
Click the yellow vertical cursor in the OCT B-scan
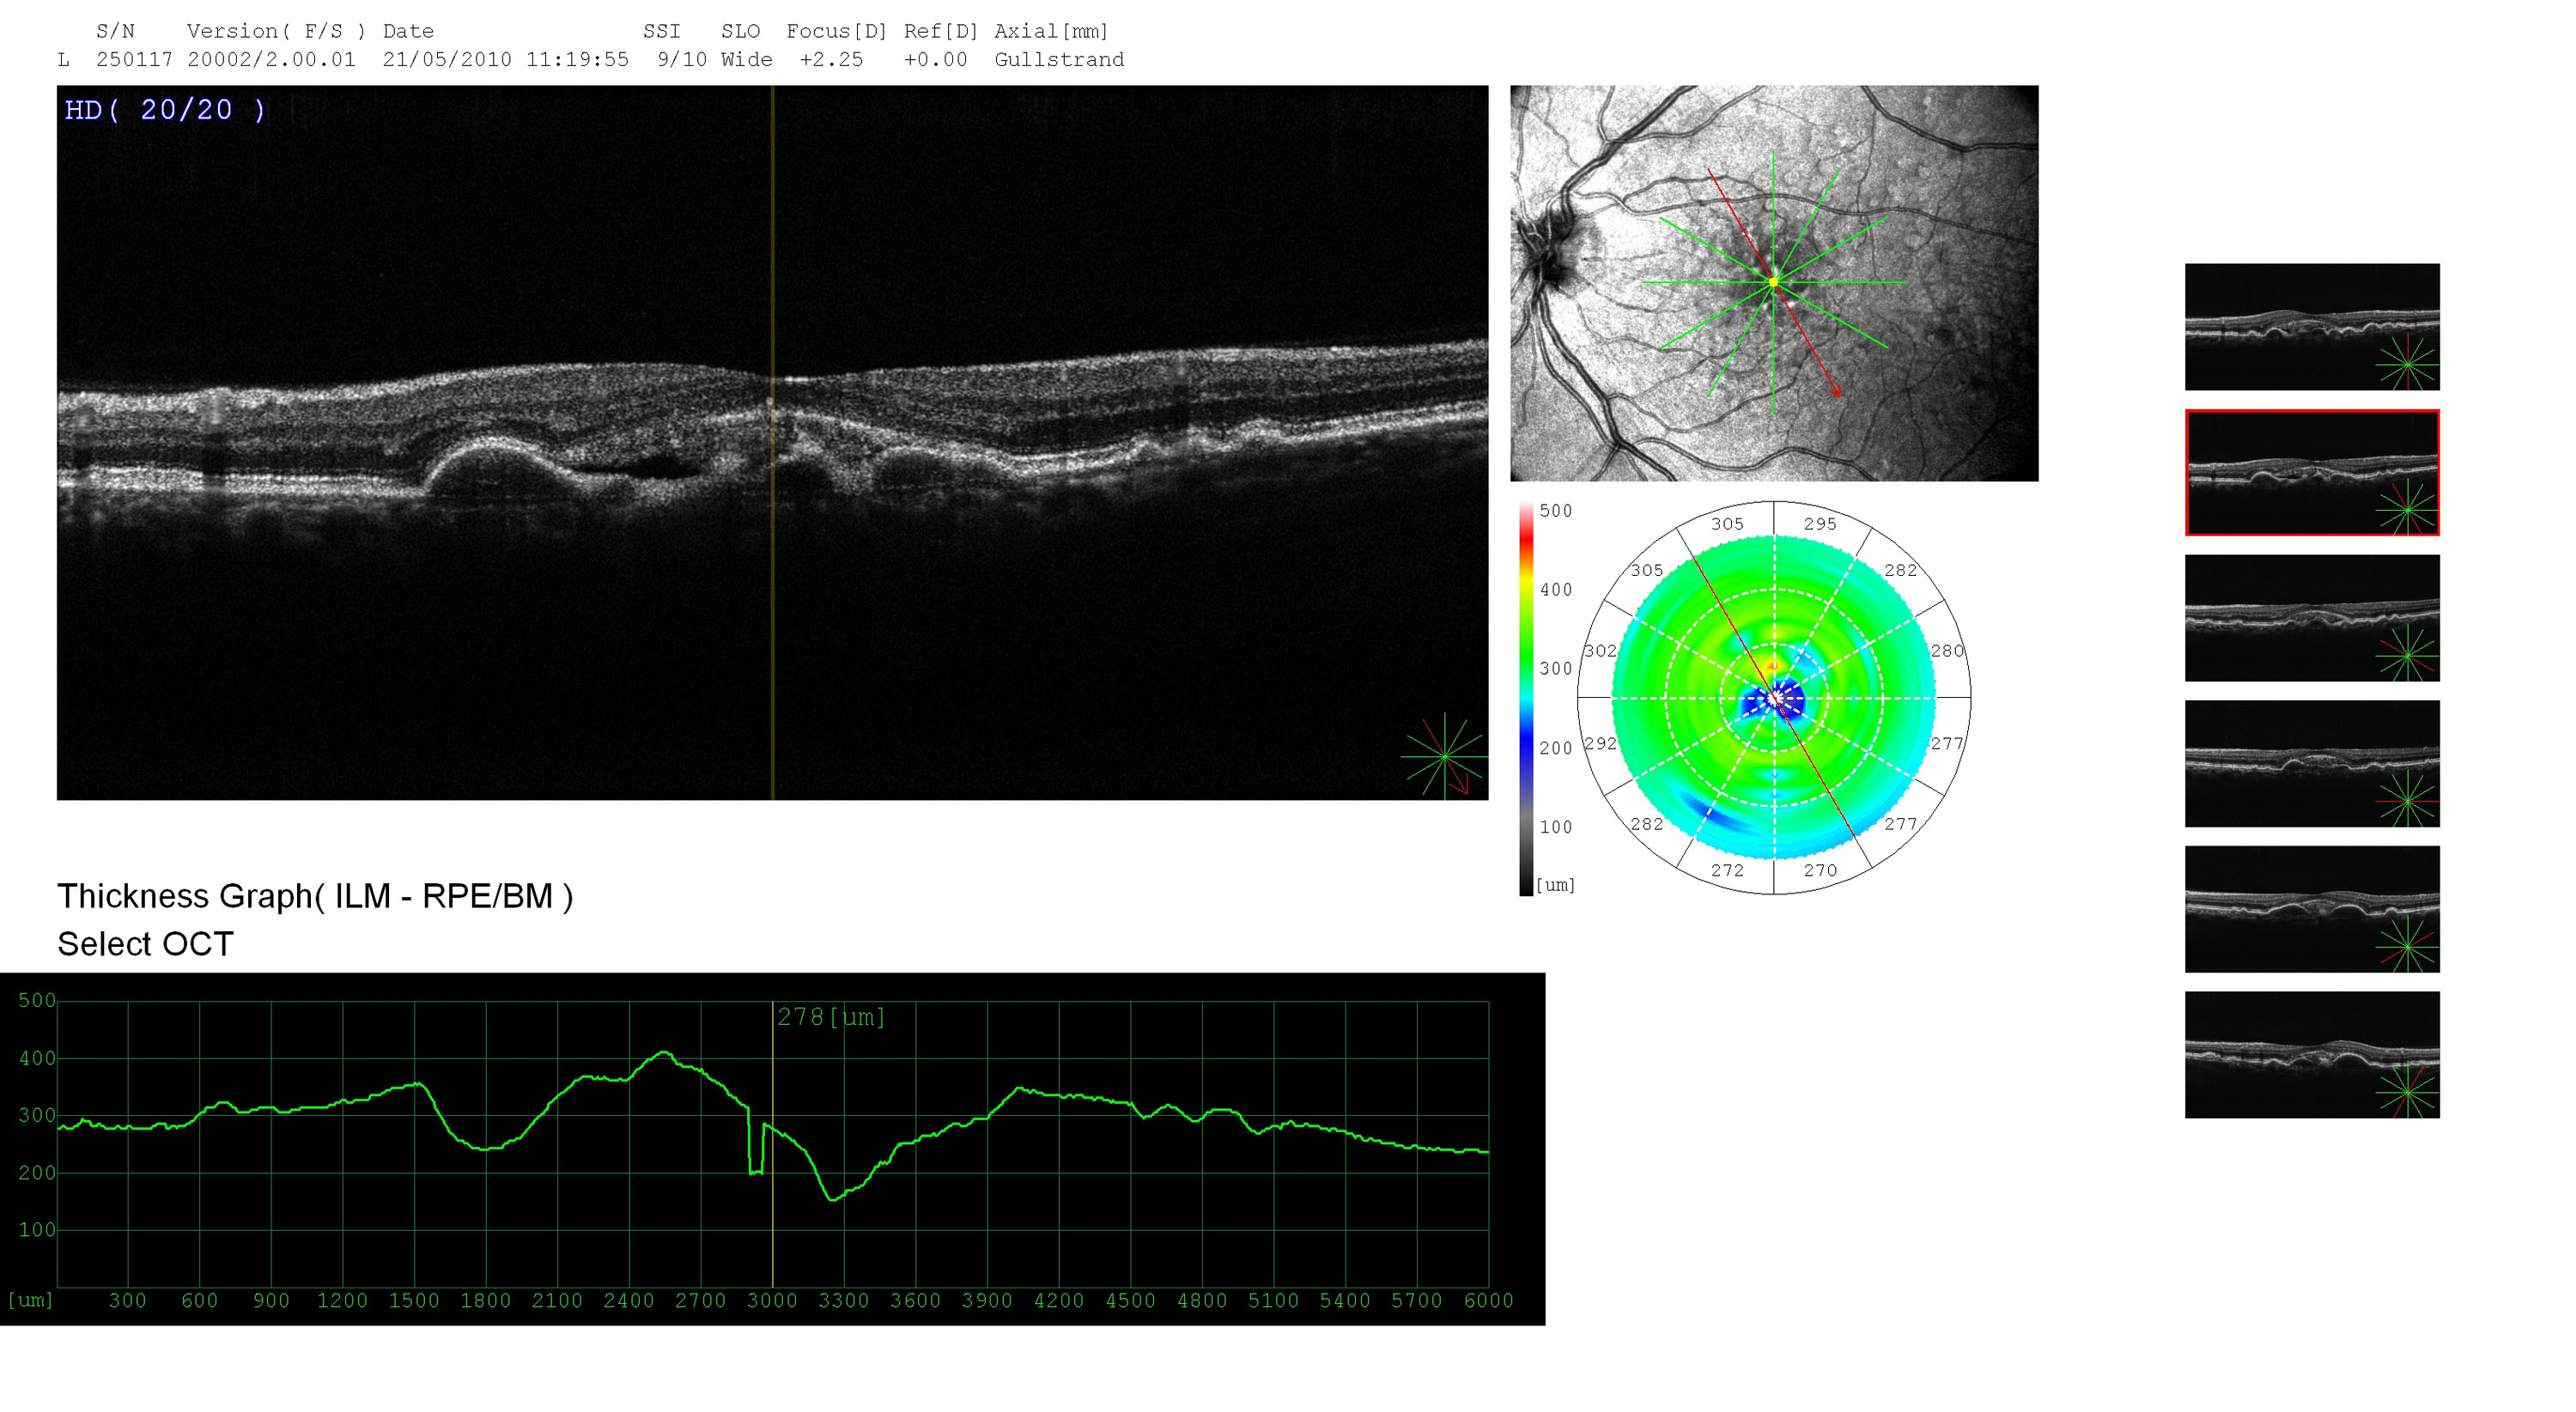(x=772, y=443)
